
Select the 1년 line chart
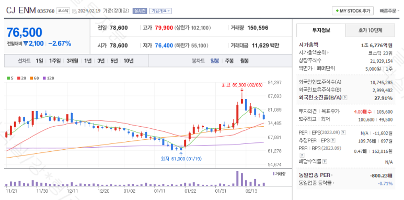click(88, 61)
